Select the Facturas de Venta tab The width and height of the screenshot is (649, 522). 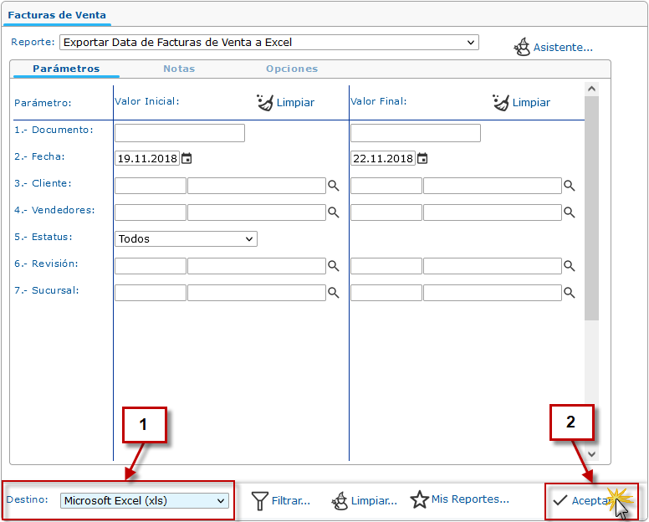(57, 15)
